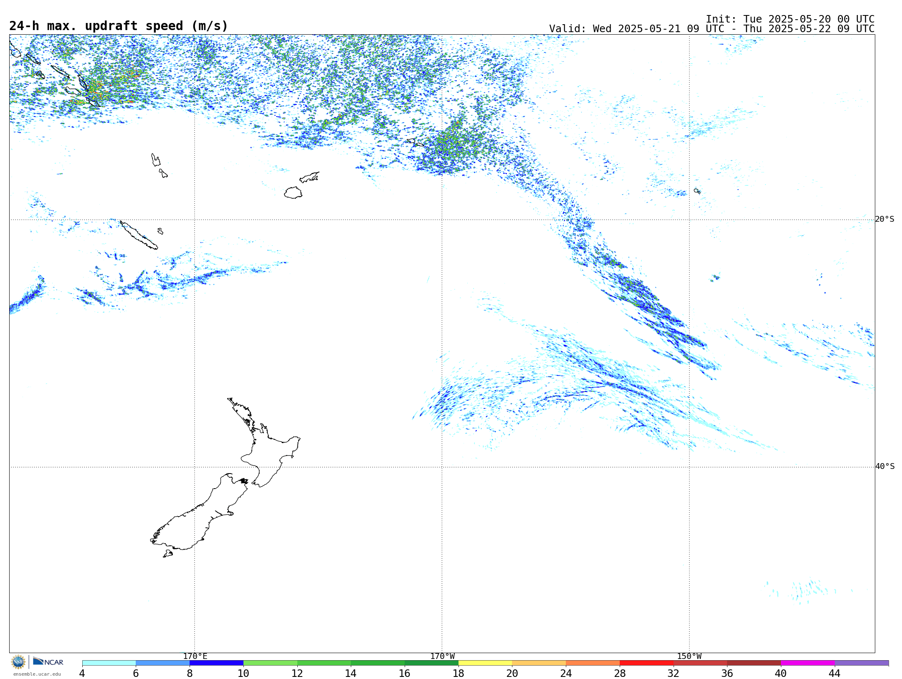
Task: Select the light blue 6-8 colorbar segment
Action: (163, 663)
